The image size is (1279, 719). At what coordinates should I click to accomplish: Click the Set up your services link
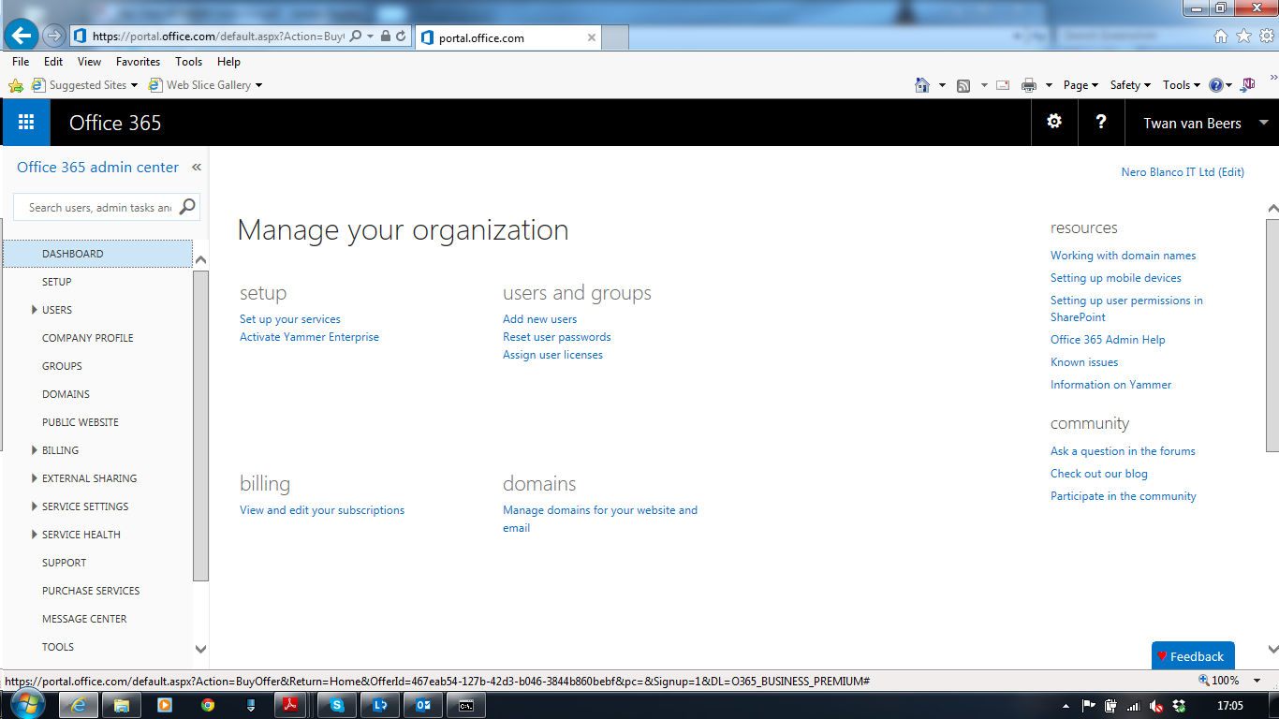290,319
